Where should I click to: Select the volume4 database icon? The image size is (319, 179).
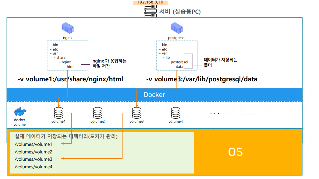[x=175, y=113]
